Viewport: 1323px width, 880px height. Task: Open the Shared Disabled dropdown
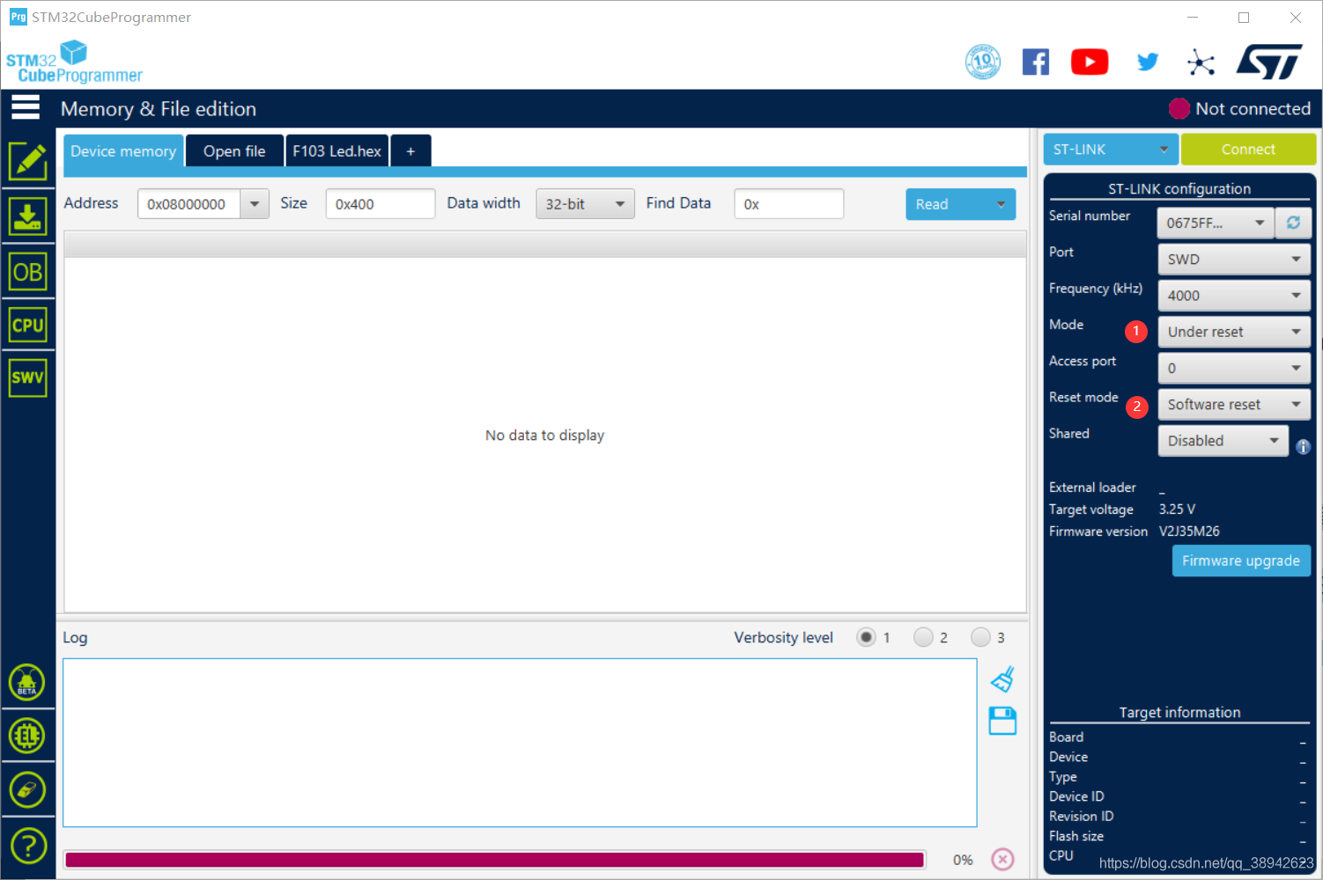[1223, 441]
